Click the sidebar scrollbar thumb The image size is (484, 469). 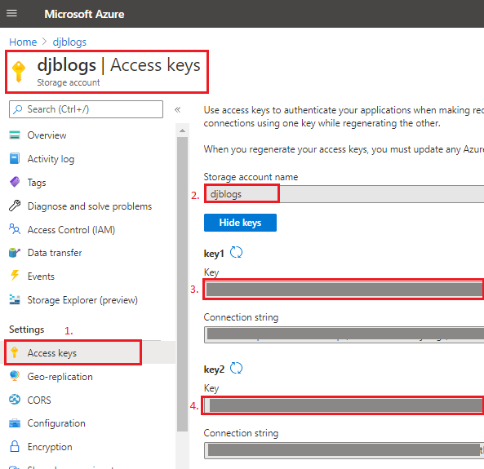point(183,284)
